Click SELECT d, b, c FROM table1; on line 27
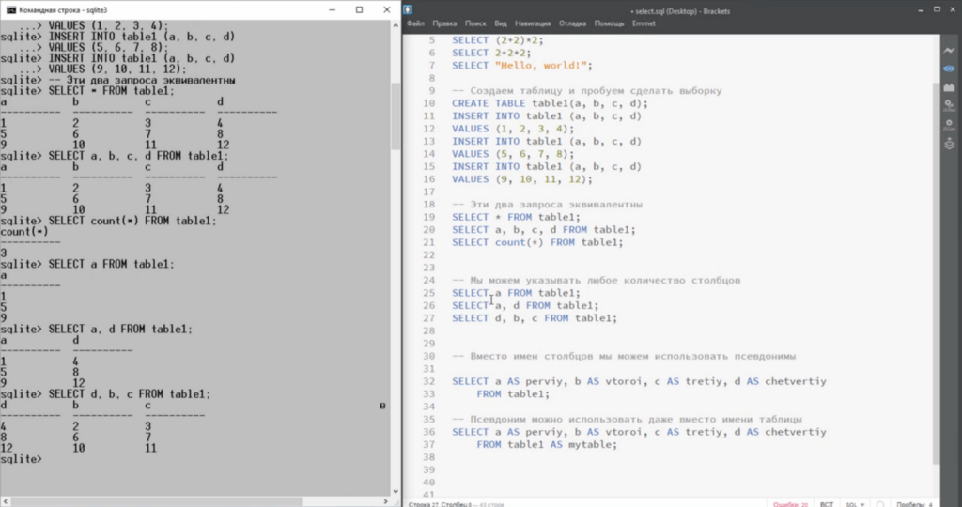 tap(535, 318)
